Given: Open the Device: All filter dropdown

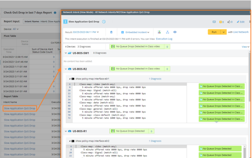Looking at the screenshot, I should [16, 29].
